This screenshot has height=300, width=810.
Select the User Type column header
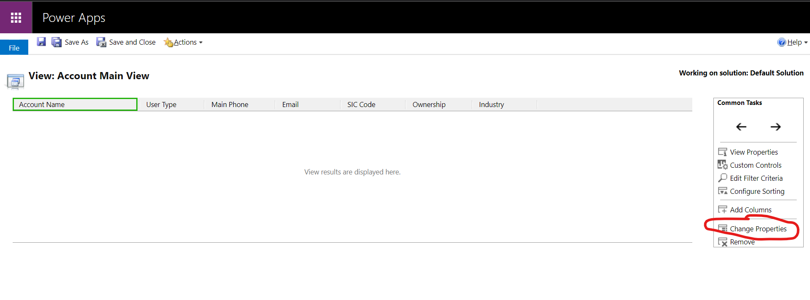coord(161,104)
